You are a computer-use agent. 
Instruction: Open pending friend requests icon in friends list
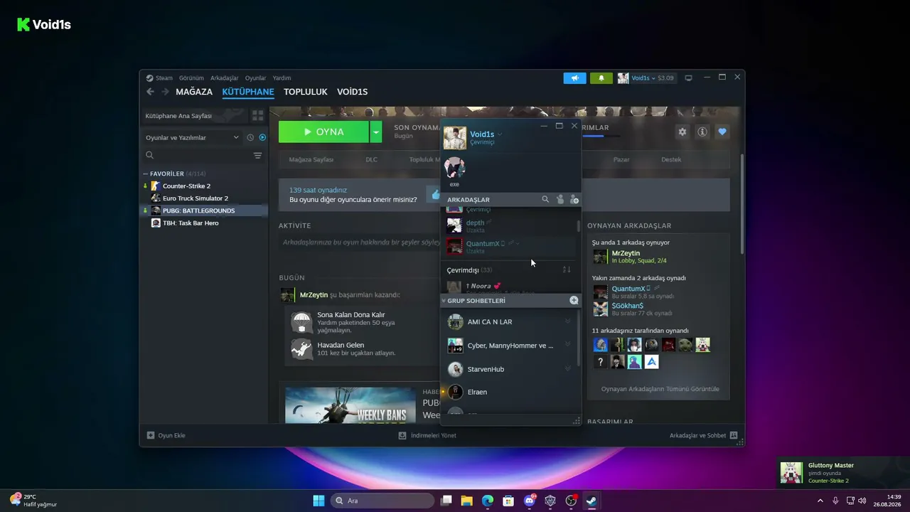(560, 200)
